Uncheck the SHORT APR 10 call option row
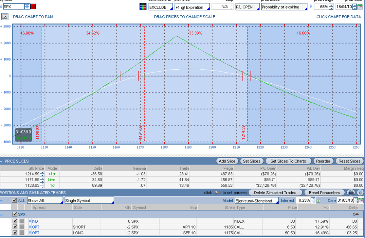 15,227
